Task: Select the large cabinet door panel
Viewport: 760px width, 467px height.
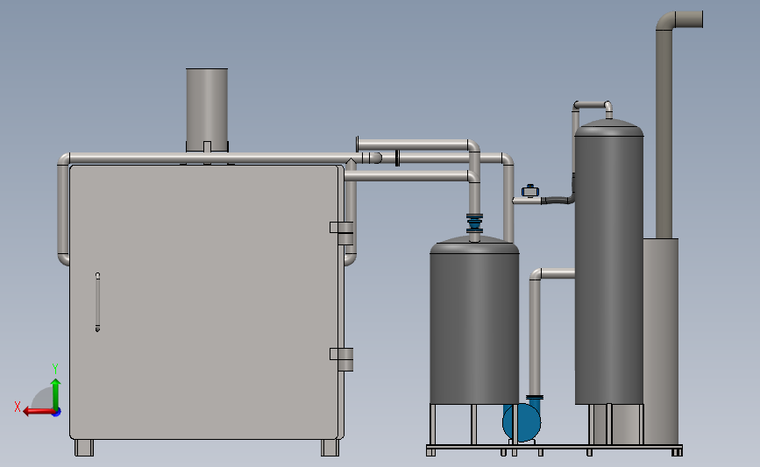Action: coord(203,302)
